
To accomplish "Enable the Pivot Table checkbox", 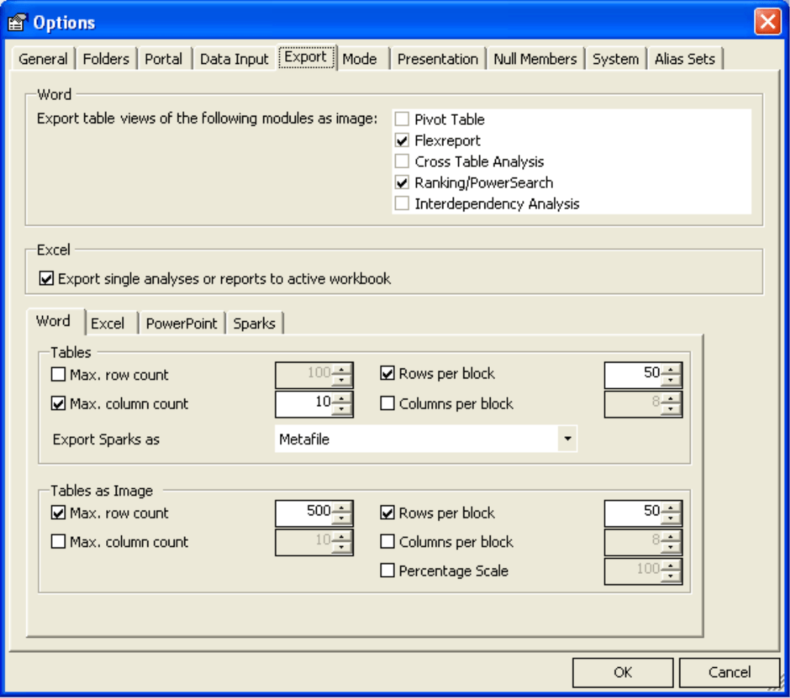I will coord(403,120).
